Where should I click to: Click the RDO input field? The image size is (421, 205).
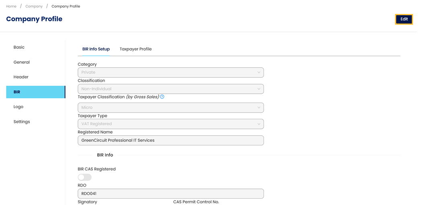170,194
